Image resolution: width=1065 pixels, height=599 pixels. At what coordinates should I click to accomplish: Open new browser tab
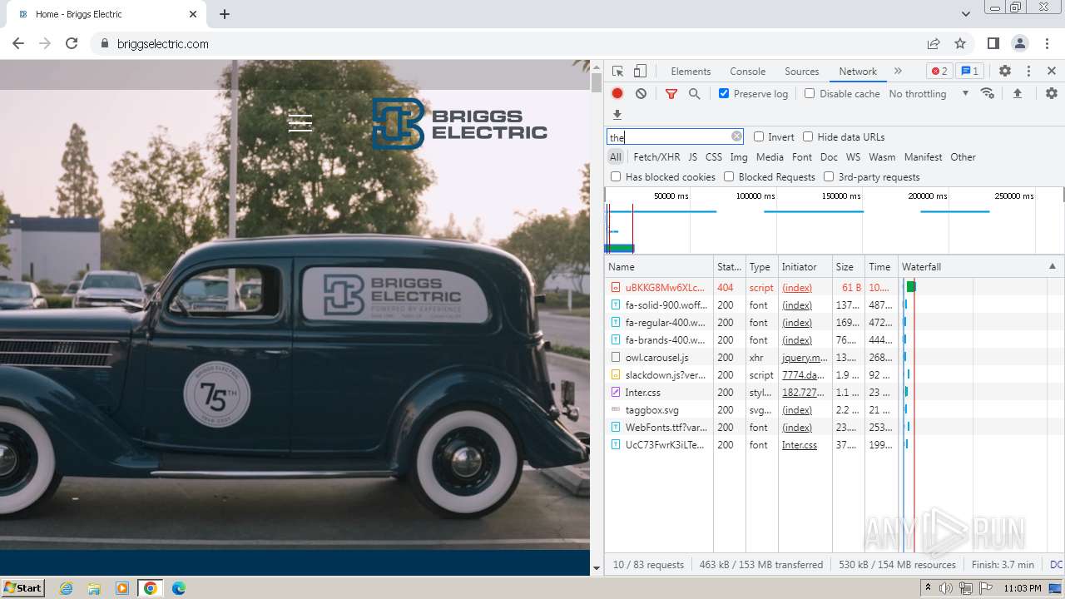pyautogui.click(x=225, y=14)
